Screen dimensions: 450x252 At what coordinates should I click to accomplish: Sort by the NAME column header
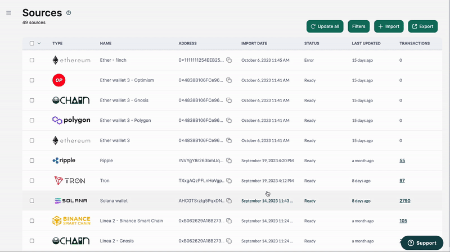106,43
